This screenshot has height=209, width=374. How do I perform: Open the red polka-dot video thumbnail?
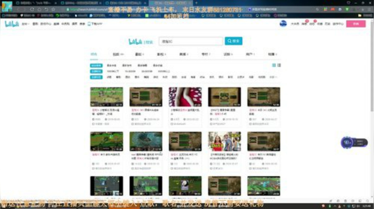click(x=185, y=97)
